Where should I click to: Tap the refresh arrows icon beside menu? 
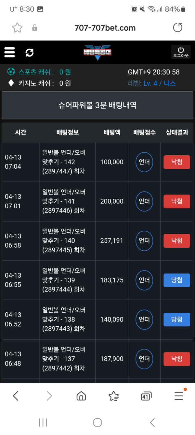pyautogui.click(x=30, y=52)
